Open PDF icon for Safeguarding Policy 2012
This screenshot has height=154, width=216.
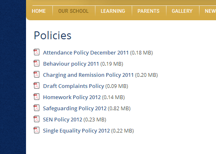coord(36,108)
